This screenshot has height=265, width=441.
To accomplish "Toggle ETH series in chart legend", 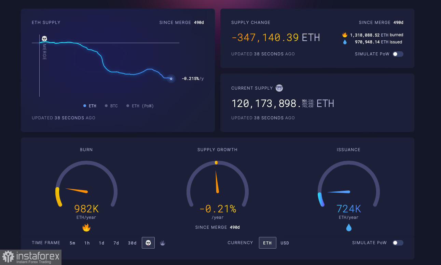I will tap(90, 106).
